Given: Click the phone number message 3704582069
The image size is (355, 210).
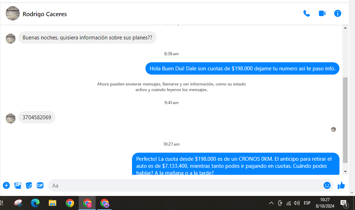Looking at the screenshot, I should point(37,117).
